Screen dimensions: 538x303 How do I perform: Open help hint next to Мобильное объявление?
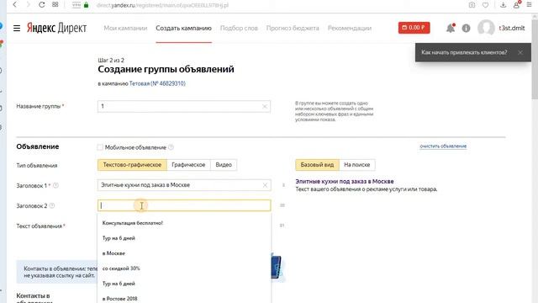click(x=171, y=147)
